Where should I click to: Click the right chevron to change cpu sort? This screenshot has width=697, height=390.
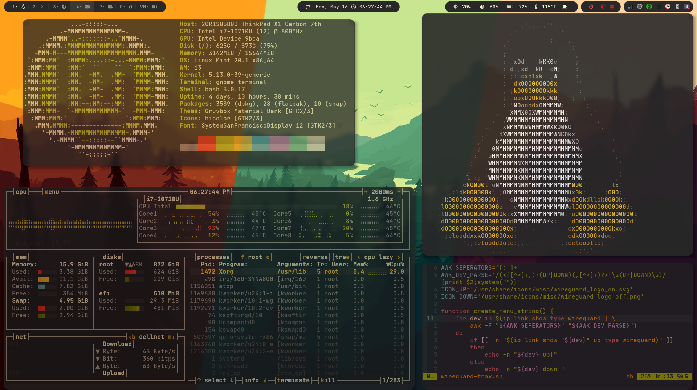coord(398,257)
